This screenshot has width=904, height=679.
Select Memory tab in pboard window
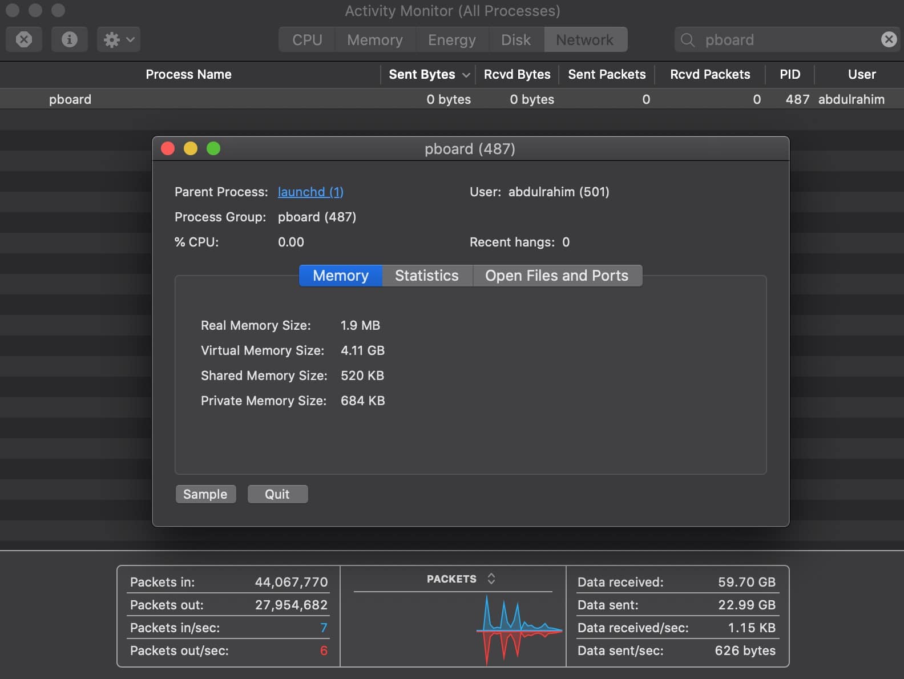[x=341, y=276]
